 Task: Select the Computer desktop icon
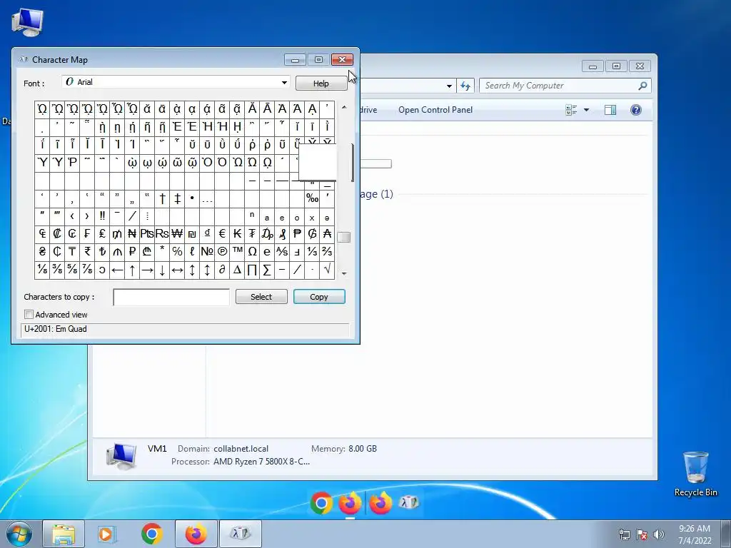click(x=27, y=22)
